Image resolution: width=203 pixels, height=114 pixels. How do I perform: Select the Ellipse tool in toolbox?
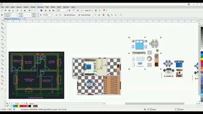pyautogui.click(x=2, y=48)
